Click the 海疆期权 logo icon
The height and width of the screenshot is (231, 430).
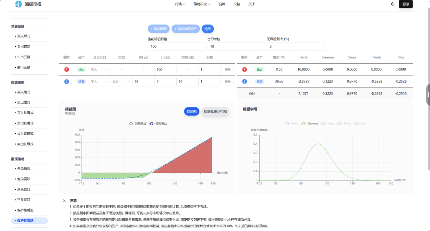tap(18, 4)
